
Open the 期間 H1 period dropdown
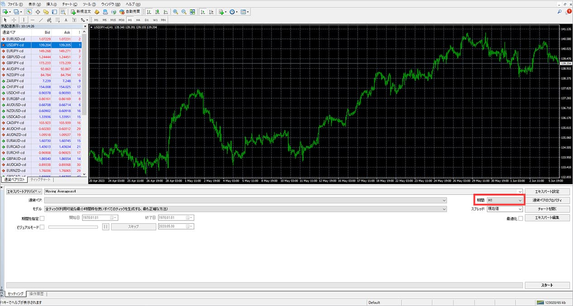(505, 200)
